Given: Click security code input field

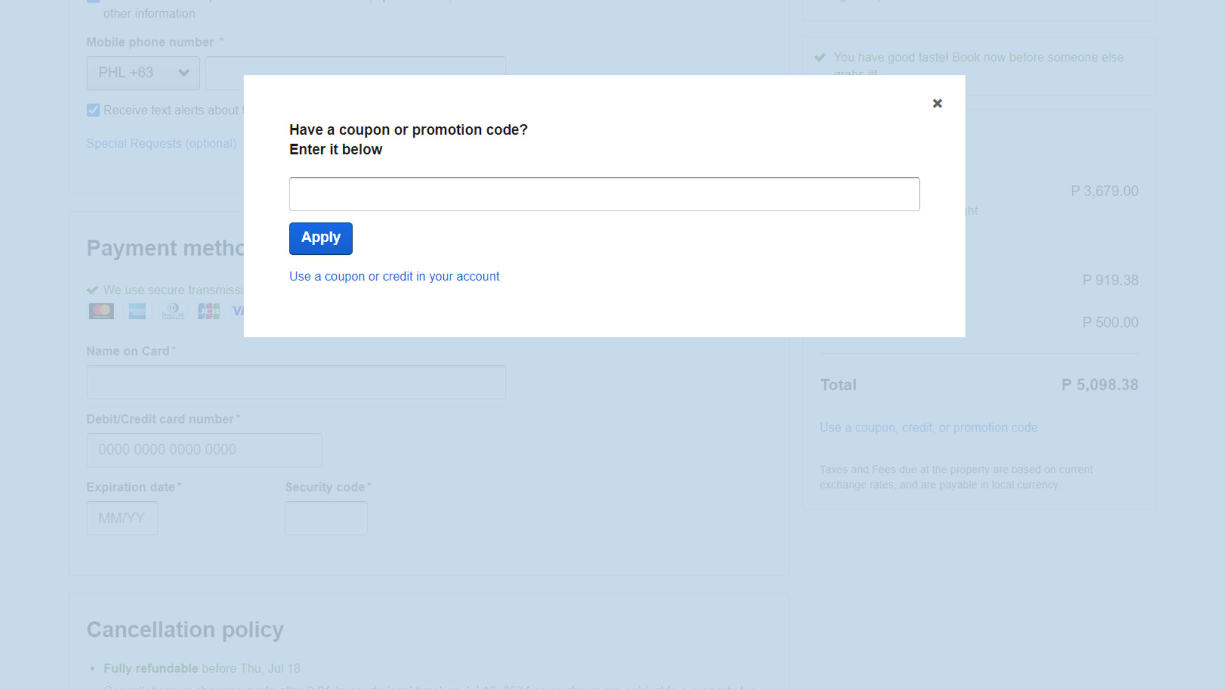Looking at the screenshot, I should click(x=327, y=517).
